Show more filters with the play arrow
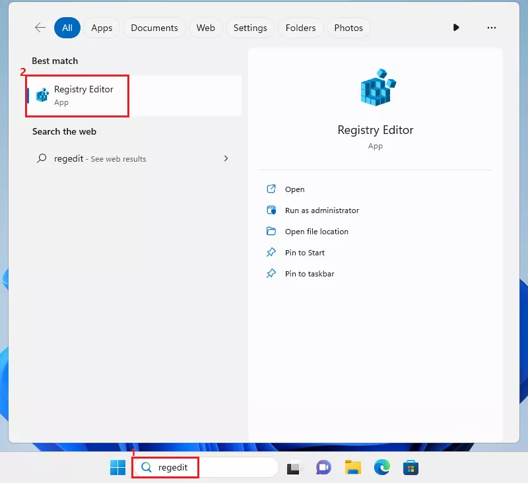Screen dimensions: 528x483 pyautogui.click(x=456, y=28)
